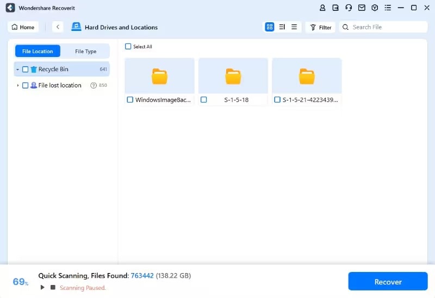Click the File lost location person icon

click(x=34, y=85)
